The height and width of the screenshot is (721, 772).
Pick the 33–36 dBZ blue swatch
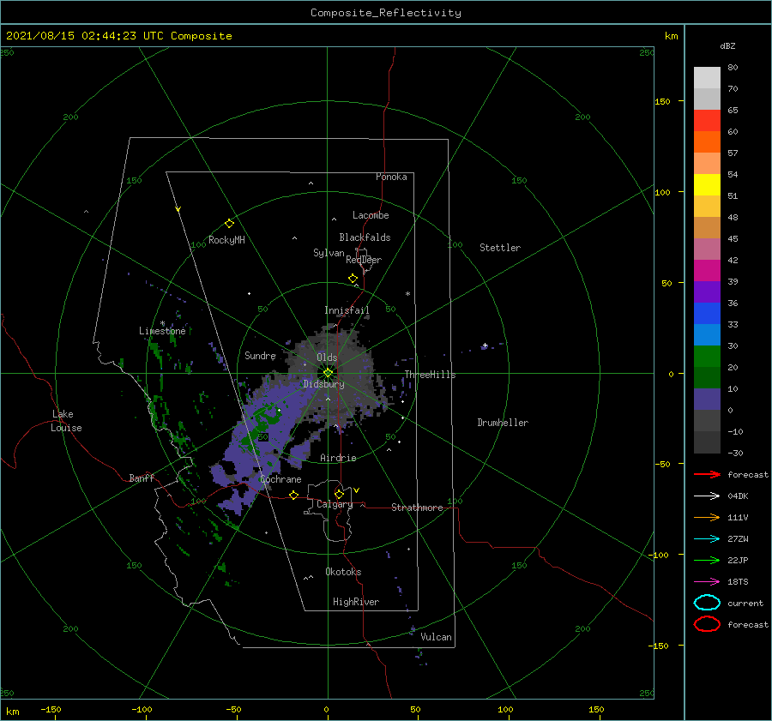point(707,314)
